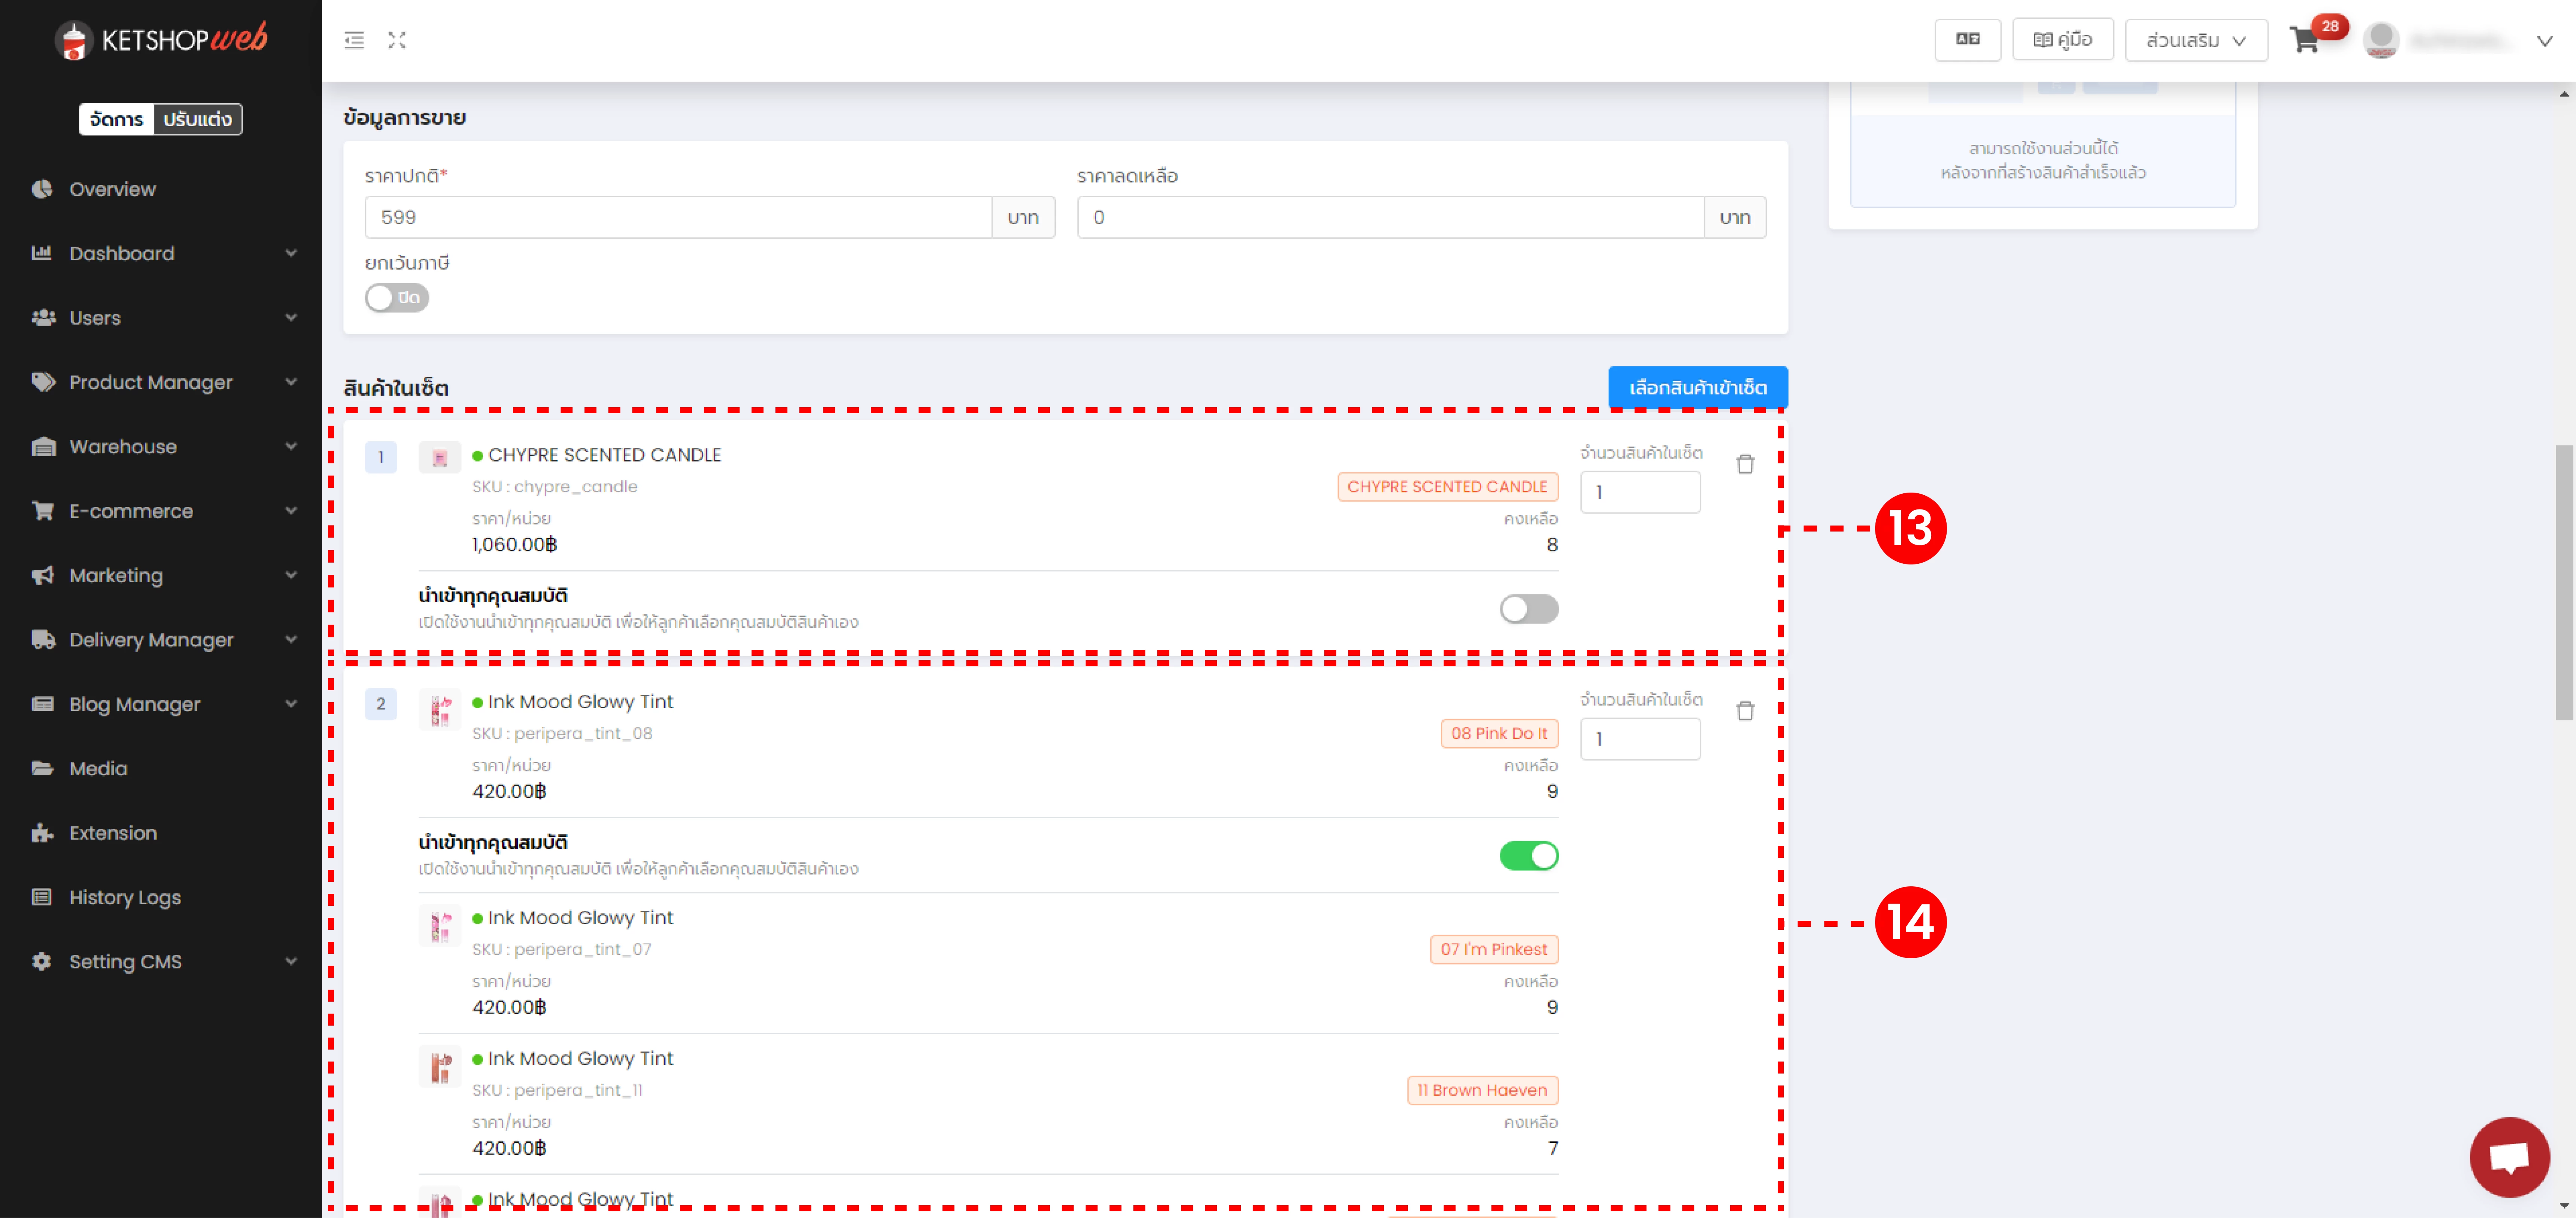Expand the Product Manager chevron
This screenshot has width=2576, height=1218.
(291, 382)
